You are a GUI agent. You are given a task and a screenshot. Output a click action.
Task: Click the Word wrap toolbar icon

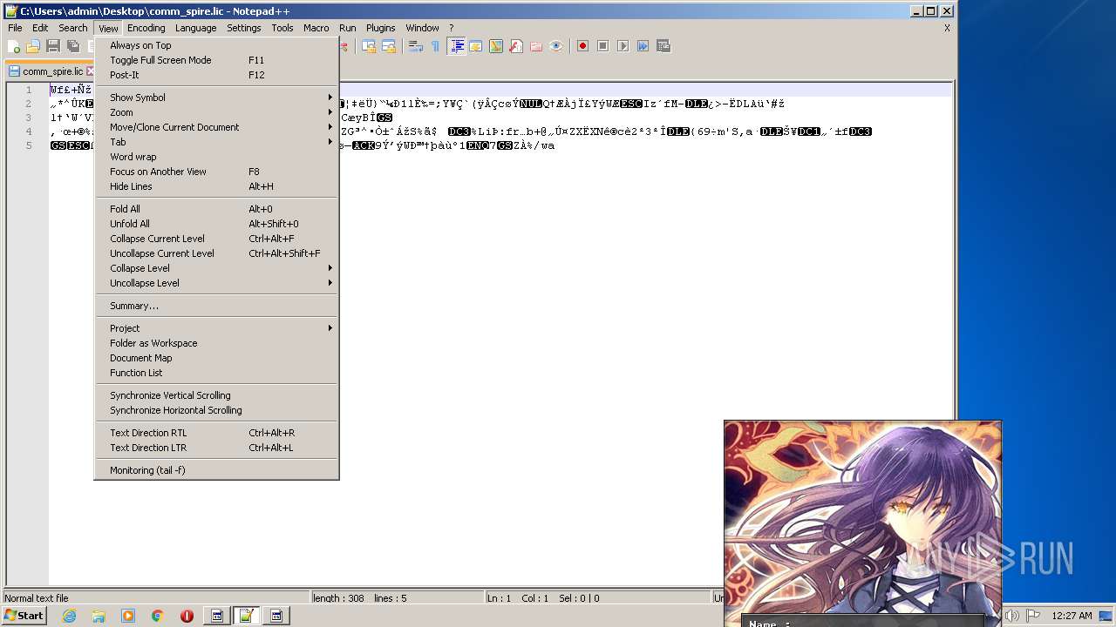(x=416, y=46)
